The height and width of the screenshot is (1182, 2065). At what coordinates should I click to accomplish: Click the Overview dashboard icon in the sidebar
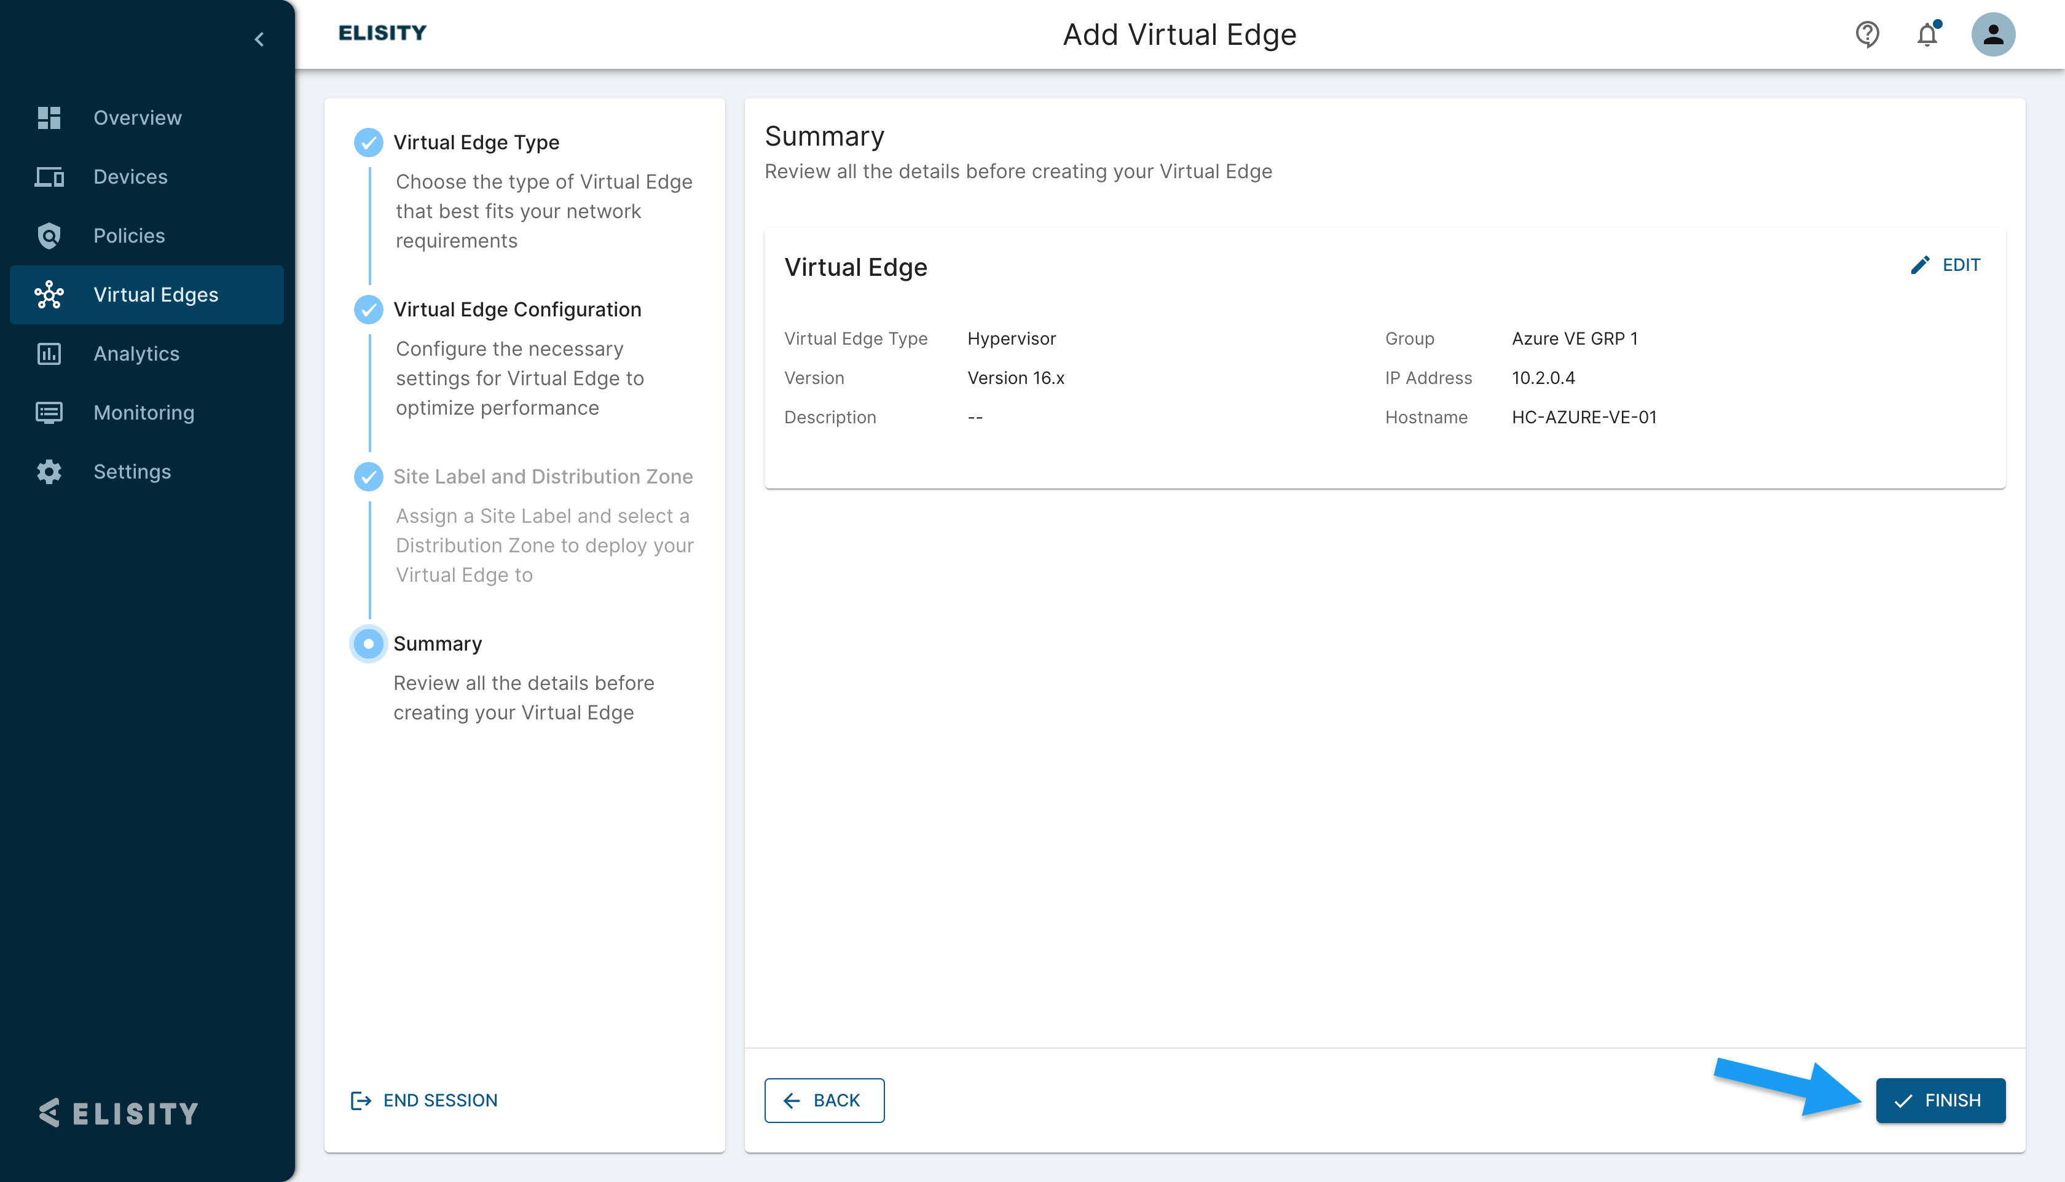49,118
